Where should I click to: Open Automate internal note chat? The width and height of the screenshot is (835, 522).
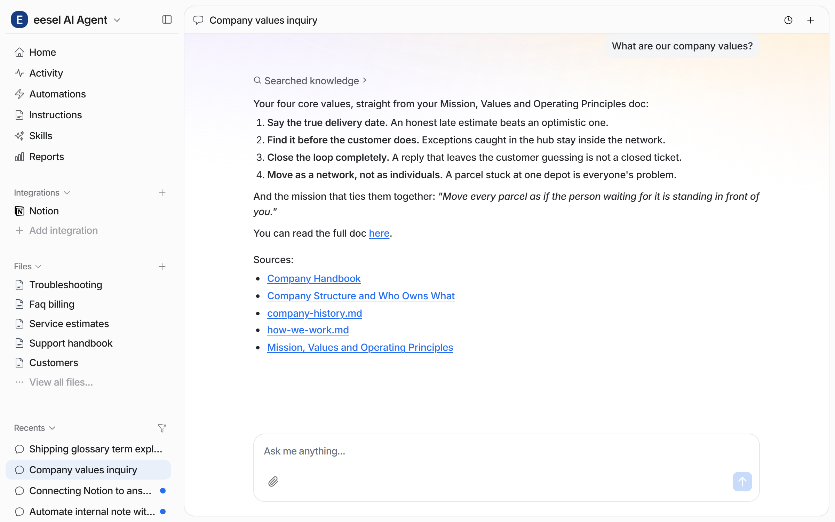[x=88, y=512]
